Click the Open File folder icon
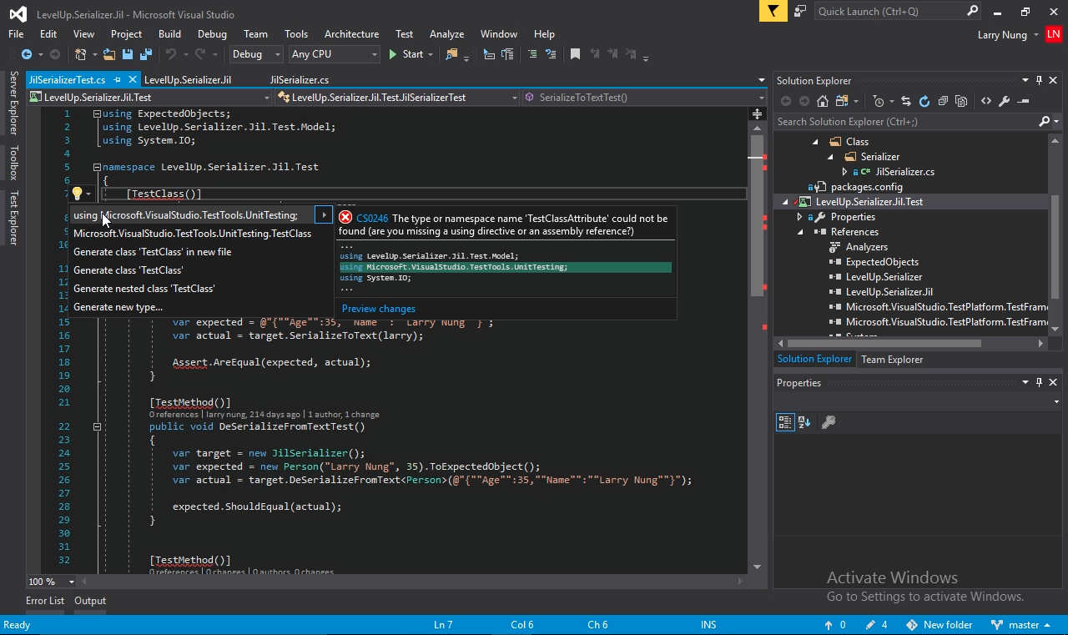Image resolution: width=1068 pixels, height=635 pixels. 109,54
